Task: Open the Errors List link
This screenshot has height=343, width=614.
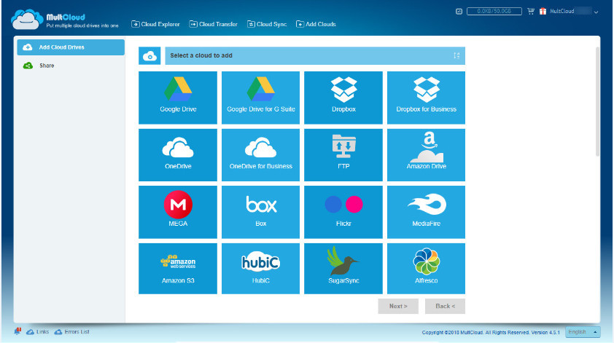Action: 71,332
